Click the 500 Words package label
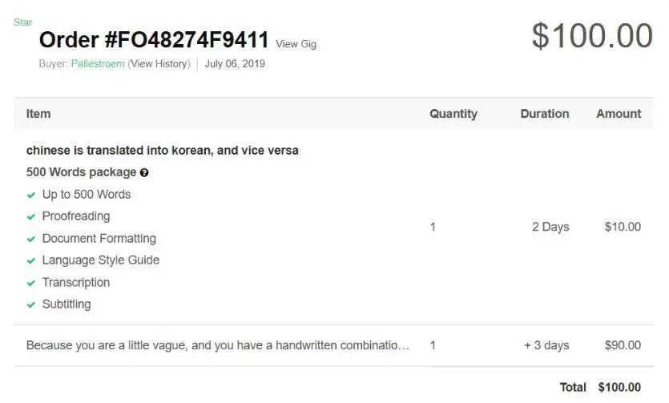Screen dimensions: 669x403 (81, 172)
